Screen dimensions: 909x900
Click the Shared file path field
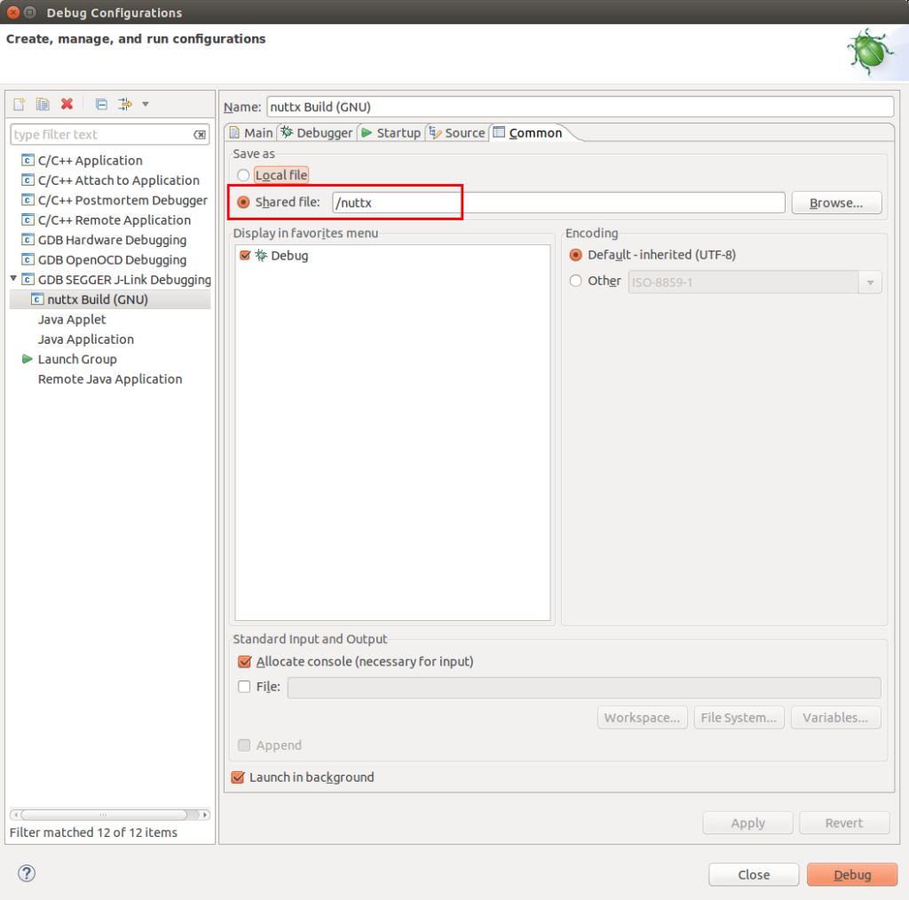(x=558, y=203)
